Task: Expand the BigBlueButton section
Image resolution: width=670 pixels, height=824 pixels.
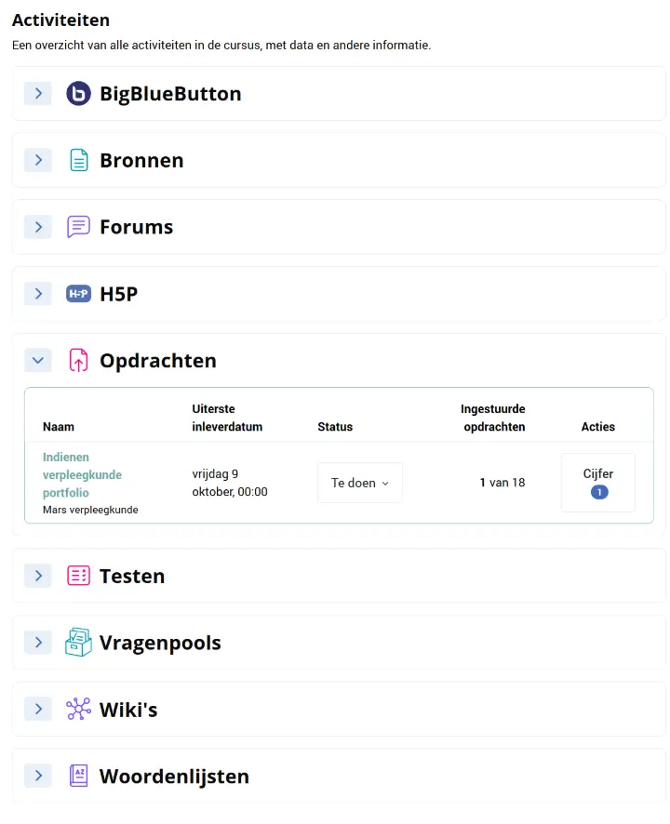Action: (x=37, y=94)
